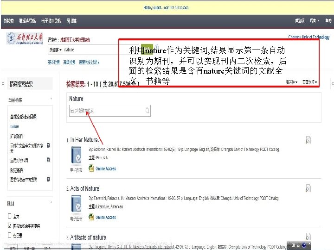Open result 'Artifacts of nature.'
The width and height of the screenshot is (334, 250).
89,237
